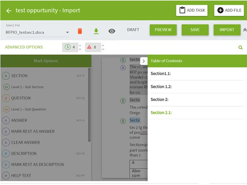Screen dimensions: 247x185
Task: Select the ANSWER mark option
Action: pyautogui.click(x=20, y=120)
